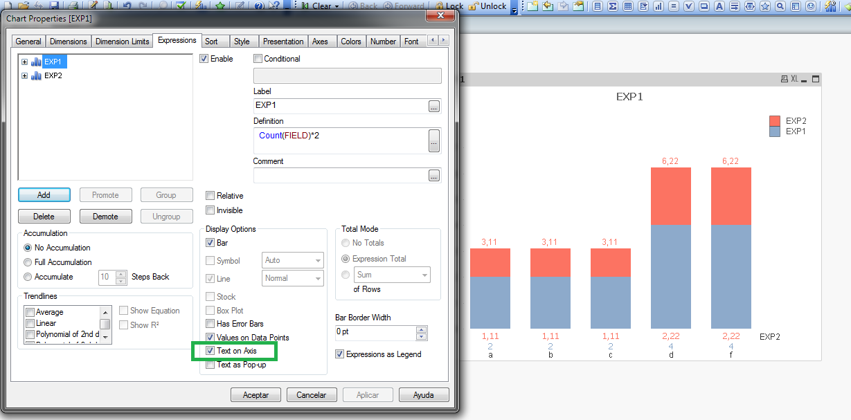The image size is (851, 420).
Task: Click the XL export icon on chart caption
Action: [x=794, y=79]
